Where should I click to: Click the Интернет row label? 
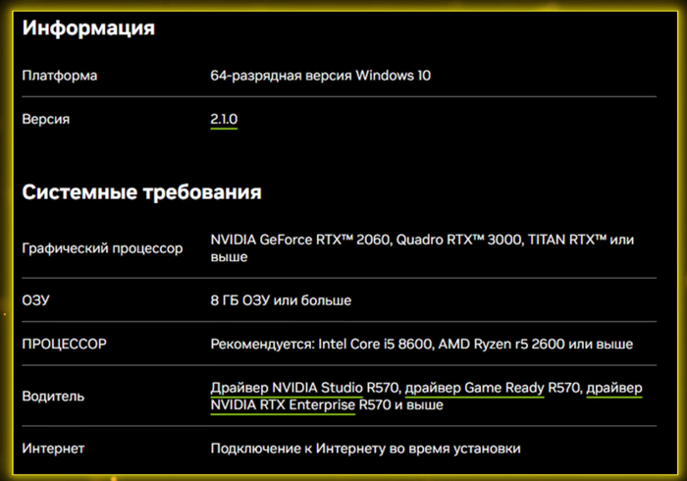coord(53,449)
